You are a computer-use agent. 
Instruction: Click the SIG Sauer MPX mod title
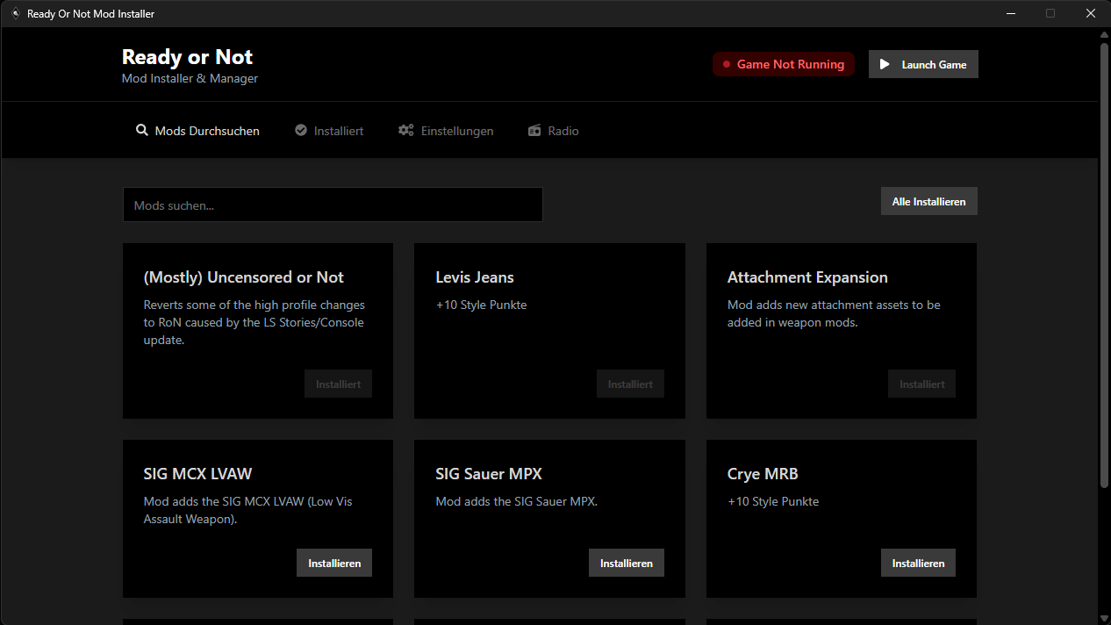coord(489,474)
